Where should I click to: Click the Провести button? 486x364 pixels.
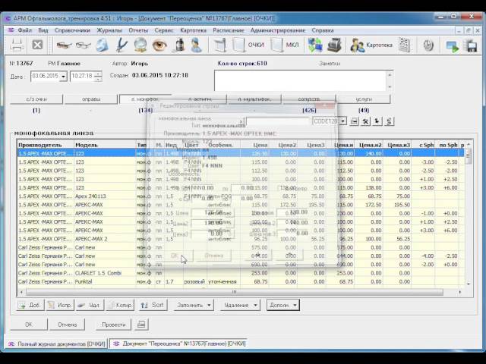point(113,325)
